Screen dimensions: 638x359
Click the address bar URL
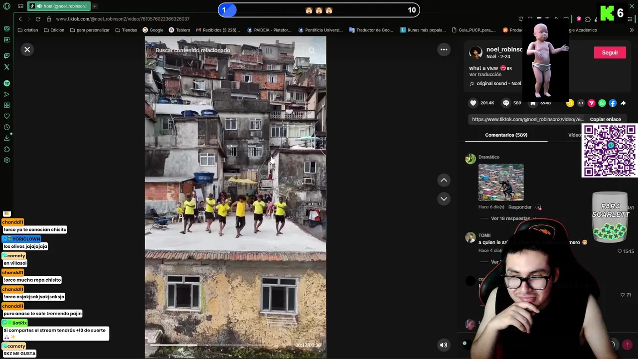pyautogui.click(x=123, y=19)
